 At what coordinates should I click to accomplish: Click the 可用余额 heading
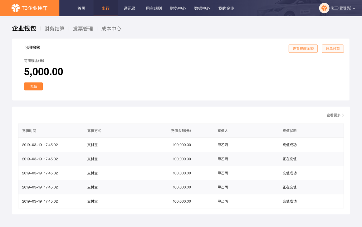pos(32,48)
